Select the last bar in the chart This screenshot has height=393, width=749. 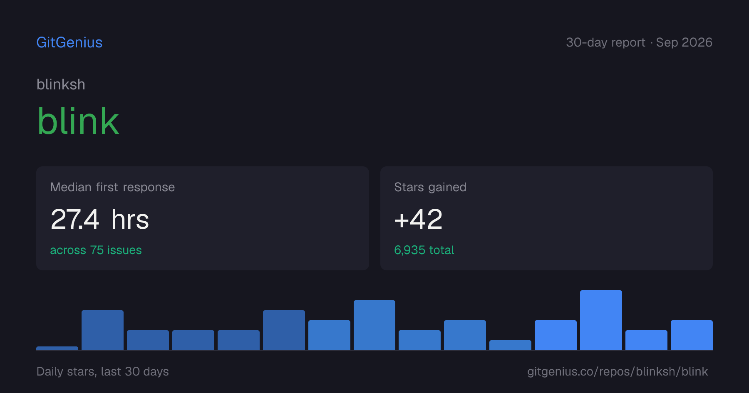(x=692, y=335)
